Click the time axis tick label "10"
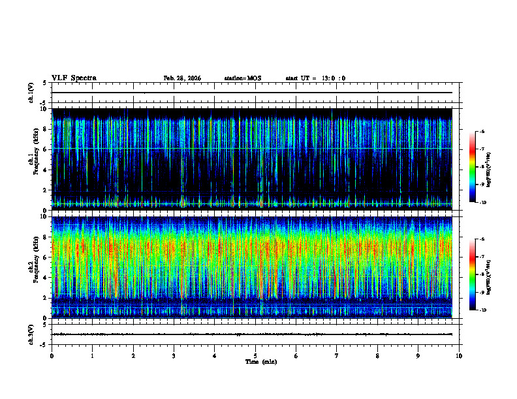This screenshot has width=517, height=399. tap(459, 356)
